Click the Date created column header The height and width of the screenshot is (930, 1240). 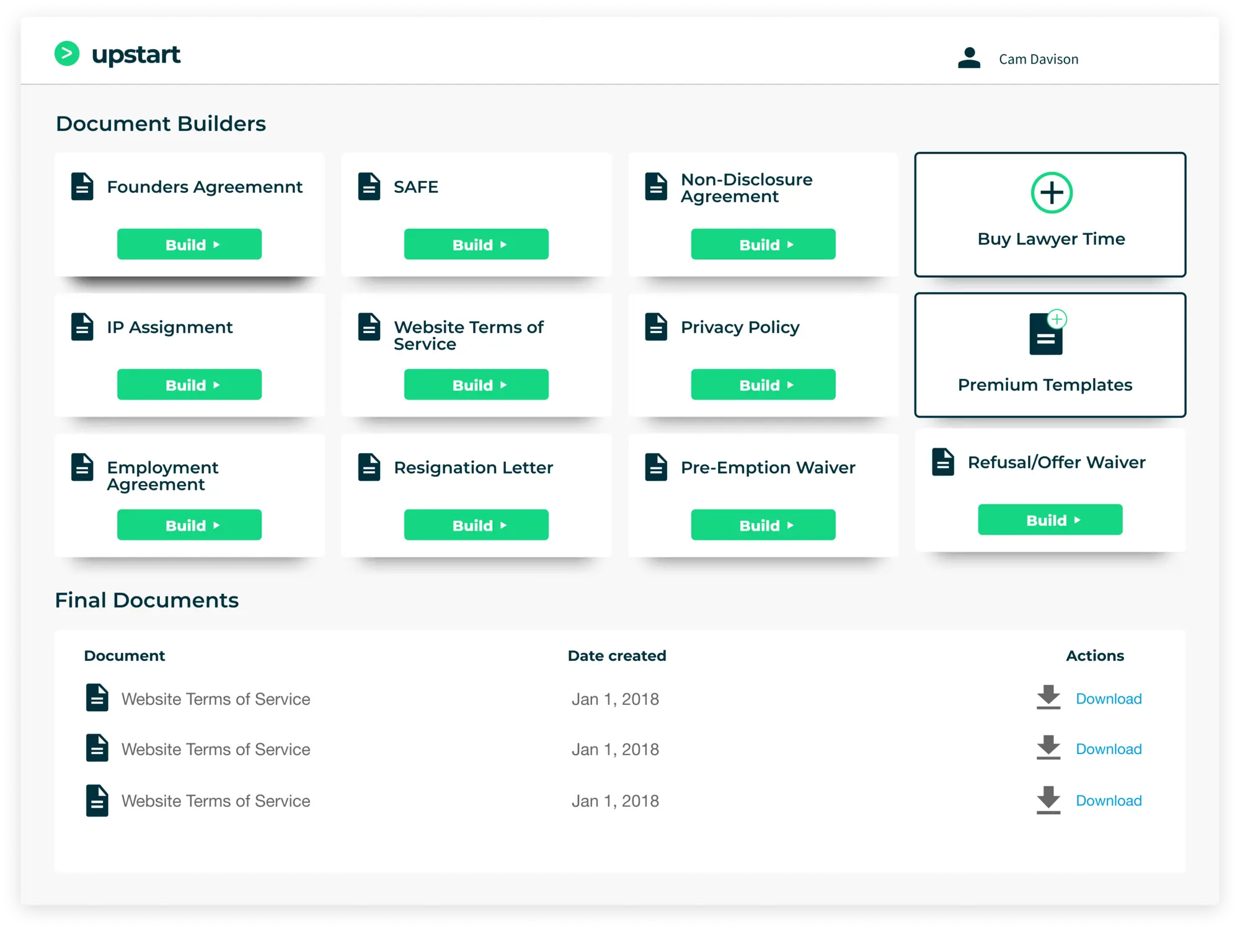click(x=617, y=655)
